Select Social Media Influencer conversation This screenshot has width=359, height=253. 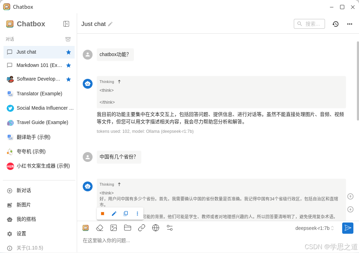[39, 108]
